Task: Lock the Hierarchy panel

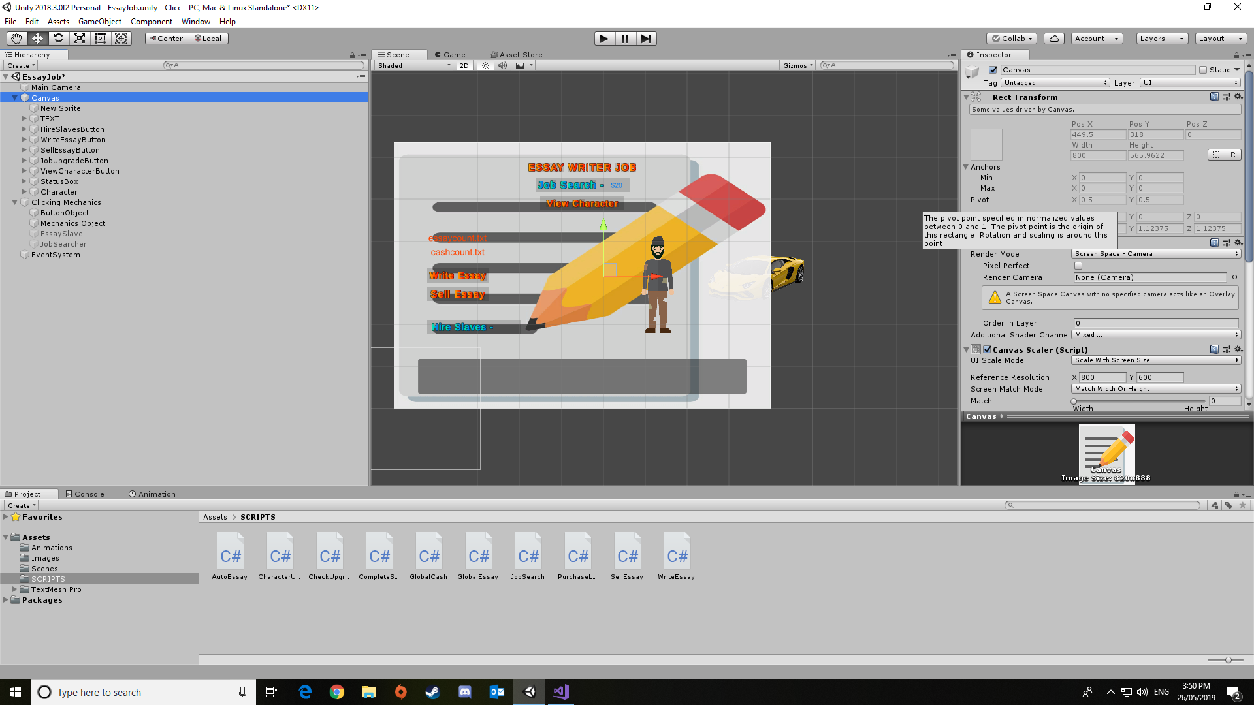Action: click(352, 55)
